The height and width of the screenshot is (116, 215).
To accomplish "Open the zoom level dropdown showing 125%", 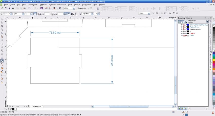I will [74, 8].
